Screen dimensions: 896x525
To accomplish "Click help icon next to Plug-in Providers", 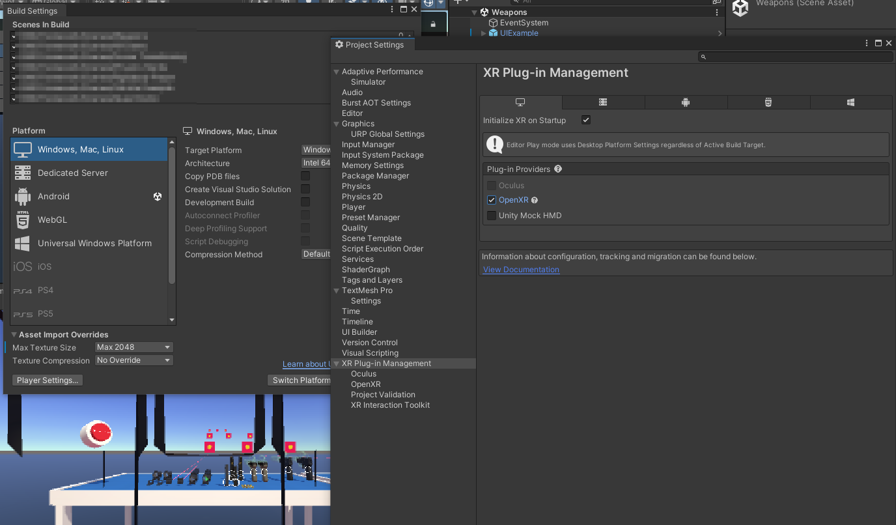I will 558,169.
